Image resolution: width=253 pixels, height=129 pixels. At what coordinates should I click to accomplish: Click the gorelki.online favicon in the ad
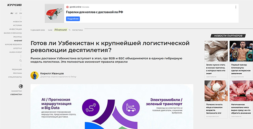click(x=67, y=7)
